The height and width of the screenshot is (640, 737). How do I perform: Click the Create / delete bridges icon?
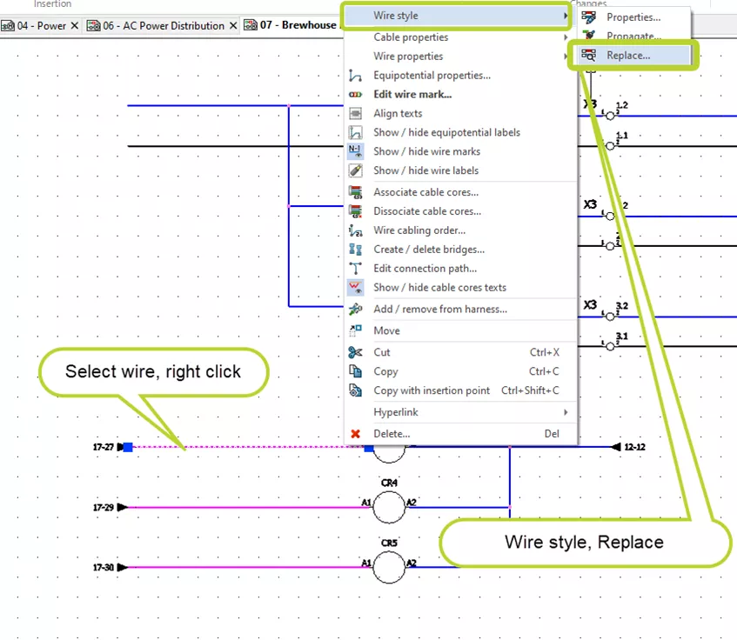click(x=355, y=250)
